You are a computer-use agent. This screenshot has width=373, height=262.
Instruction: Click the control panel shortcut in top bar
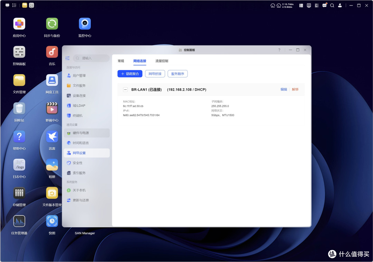(x=31, y=5)
